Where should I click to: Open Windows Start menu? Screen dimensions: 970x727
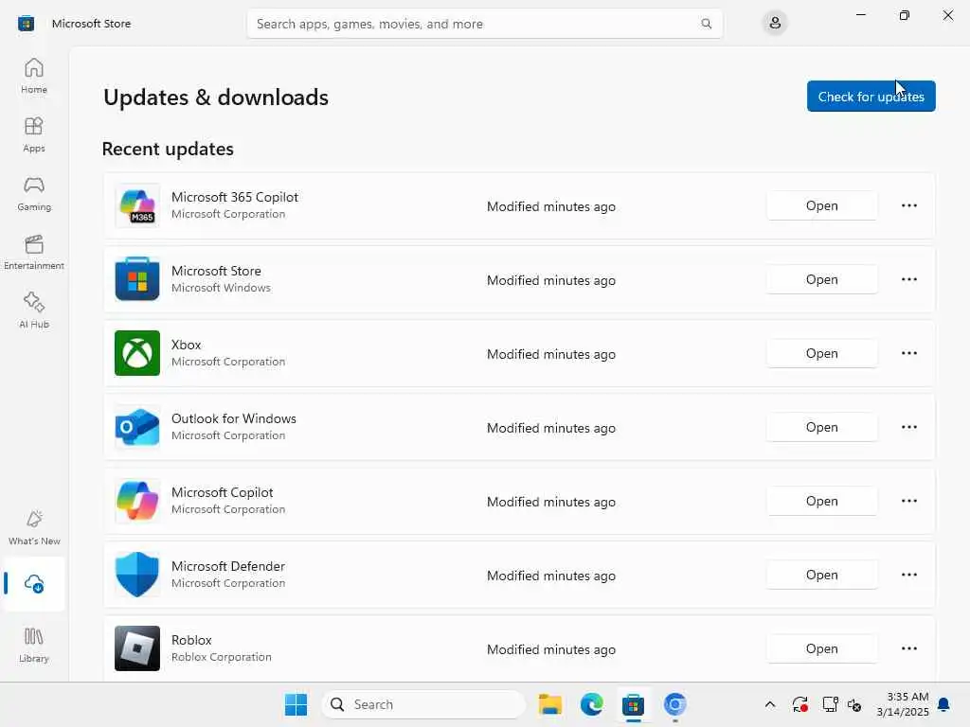tap(296, 704)
